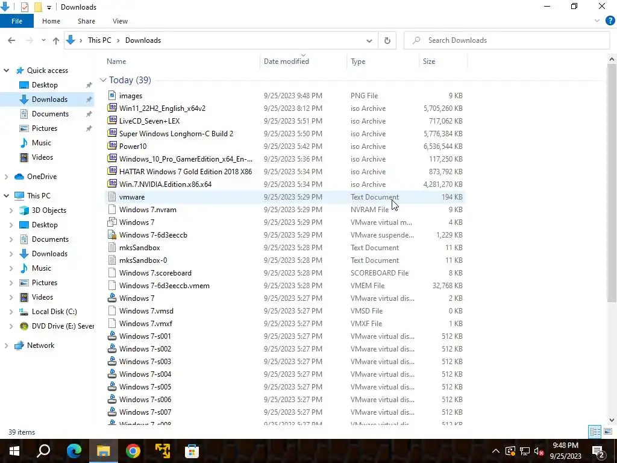
Task: Select the Windows 7.scoreboard file name
Action: 155,273
